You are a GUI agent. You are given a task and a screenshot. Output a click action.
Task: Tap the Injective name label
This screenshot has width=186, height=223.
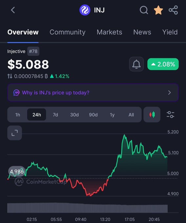point(16,51)
